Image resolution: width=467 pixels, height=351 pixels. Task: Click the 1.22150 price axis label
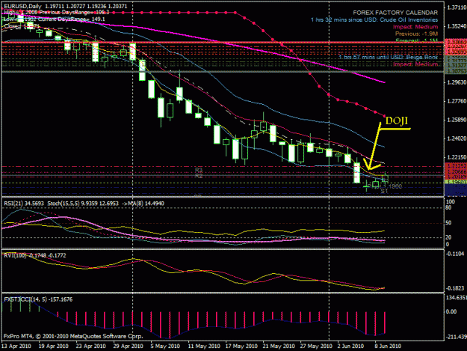pos(457,157)
